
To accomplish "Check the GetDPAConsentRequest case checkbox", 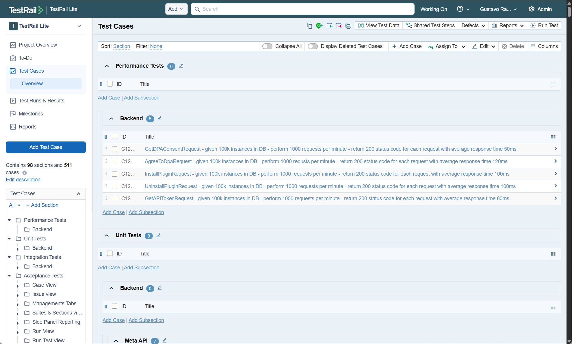I will pyautogui.click(x=114, y=149).
